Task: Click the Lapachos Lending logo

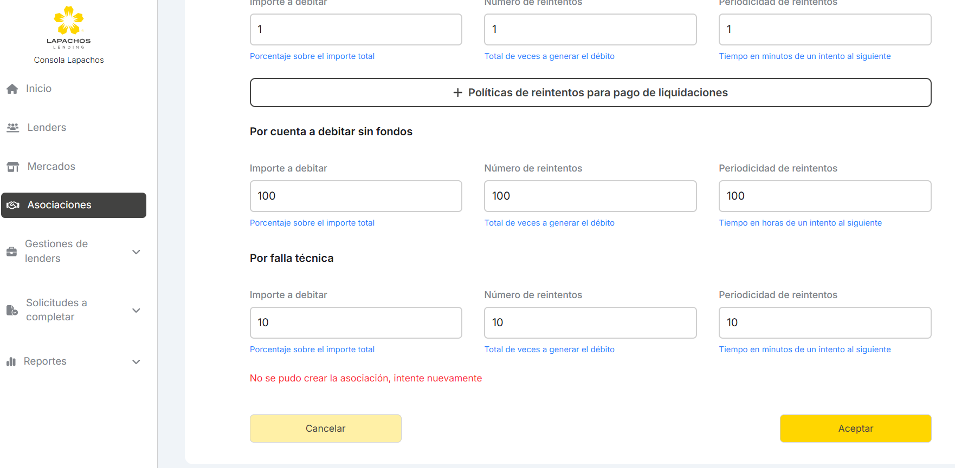Action: (69, 27)
